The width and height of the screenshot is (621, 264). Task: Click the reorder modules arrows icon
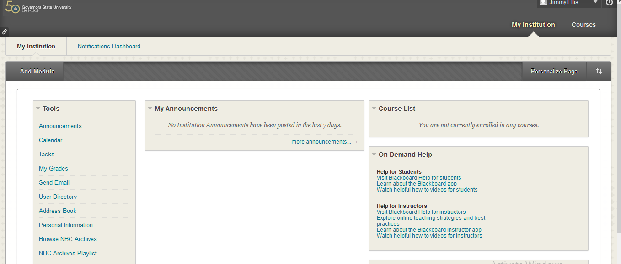[x=599, y=71]
